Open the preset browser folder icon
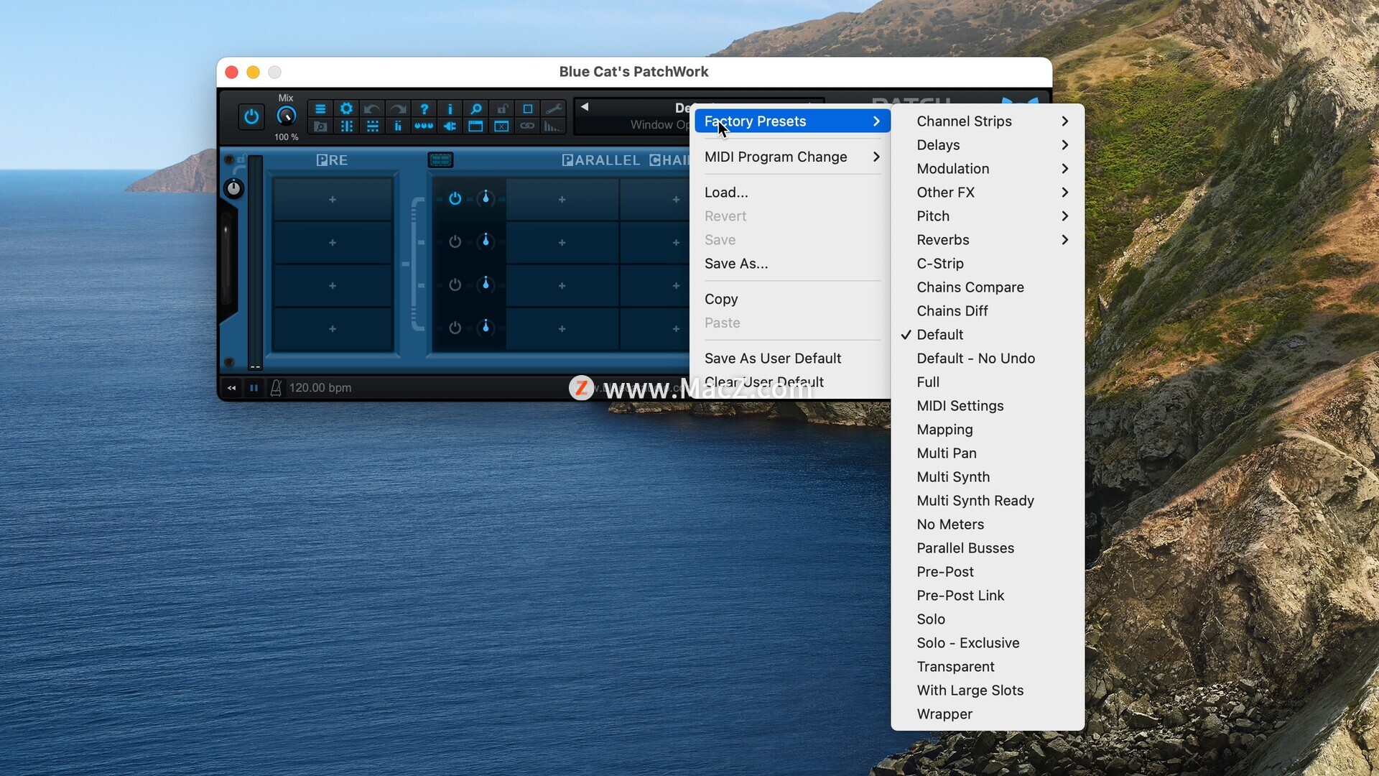 tap(320, 126)
